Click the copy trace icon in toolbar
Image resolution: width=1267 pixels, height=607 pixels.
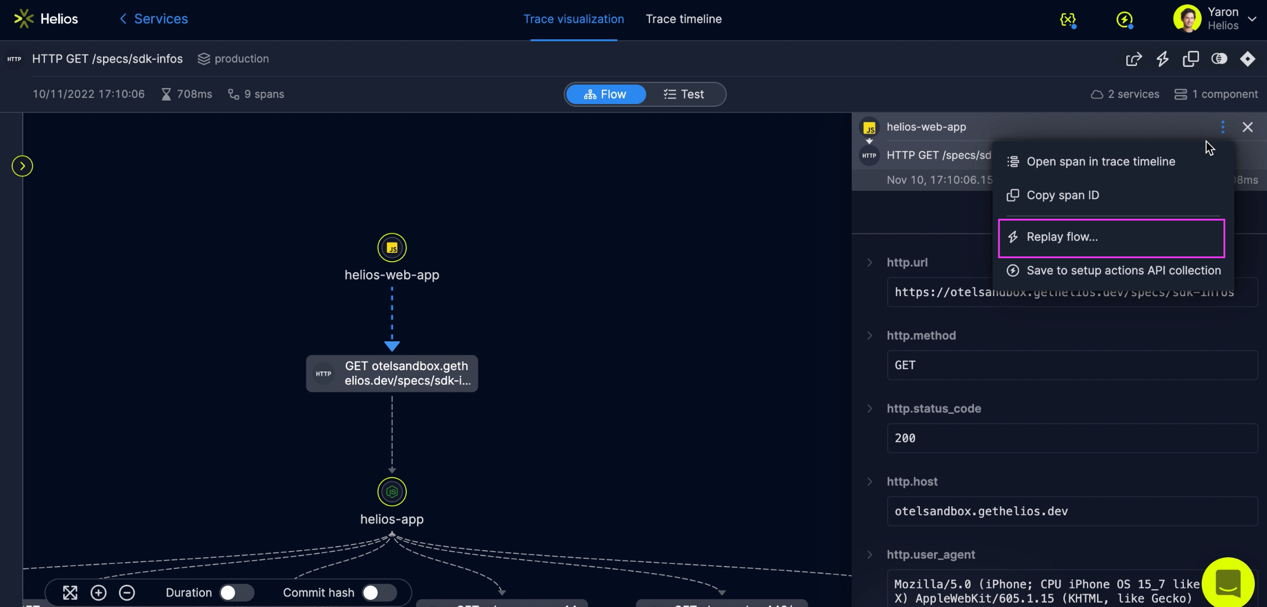click(x=1191, y=59)
